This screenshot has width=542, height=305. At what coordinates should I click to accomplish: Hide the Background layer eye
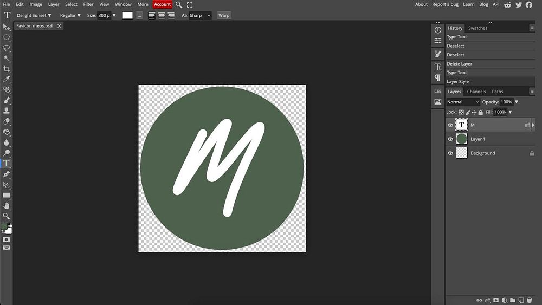tap(450, 153)
